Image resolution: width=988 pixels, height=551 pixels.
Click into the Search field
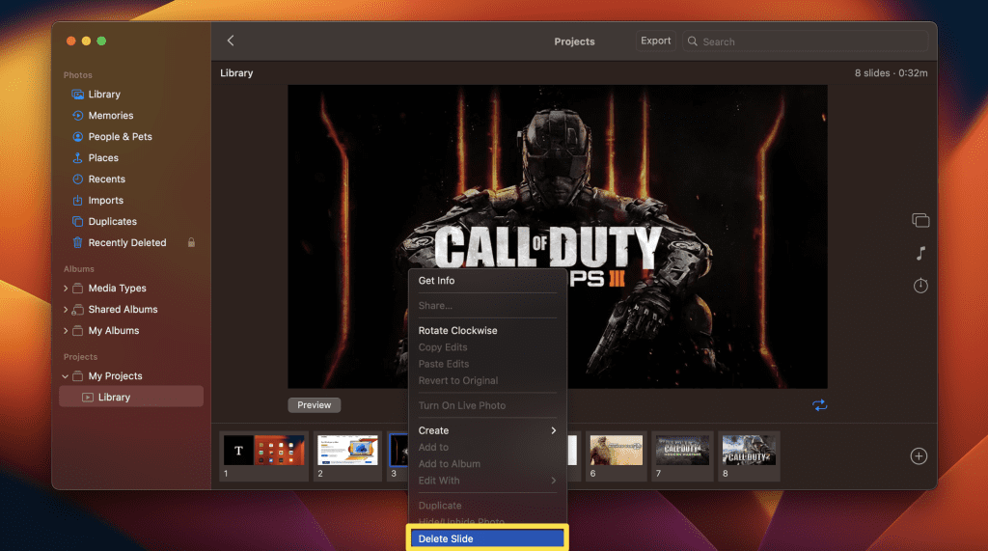[x=805, y=41]
